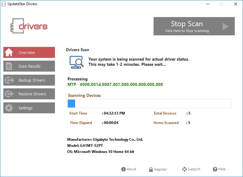Viewport: 243px width, 177px height.
Task: Click the UpdateStar Drivers title bar icon
Action: click(x=4, y=4)
